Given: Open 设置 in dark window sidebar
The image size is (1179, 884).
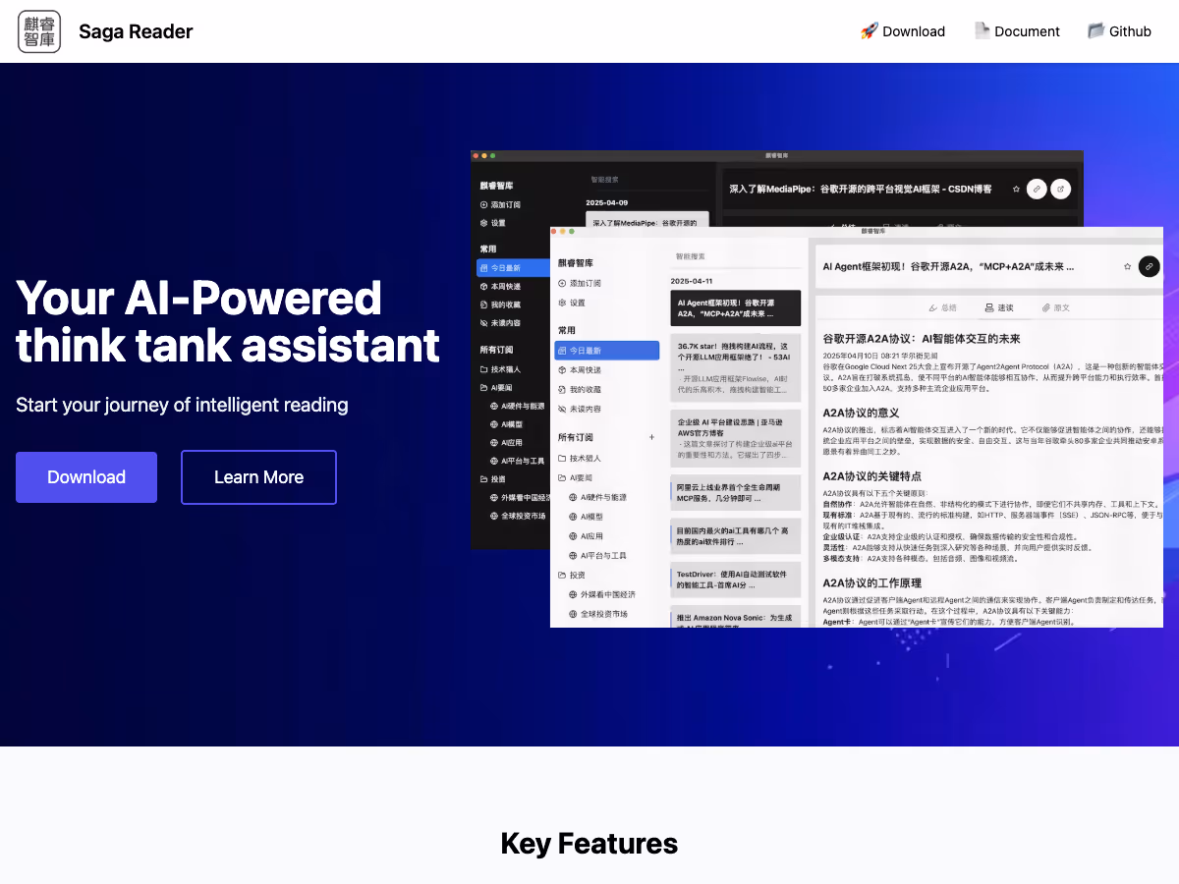Looking at the screenshot, I should click(x=493, y=223).
